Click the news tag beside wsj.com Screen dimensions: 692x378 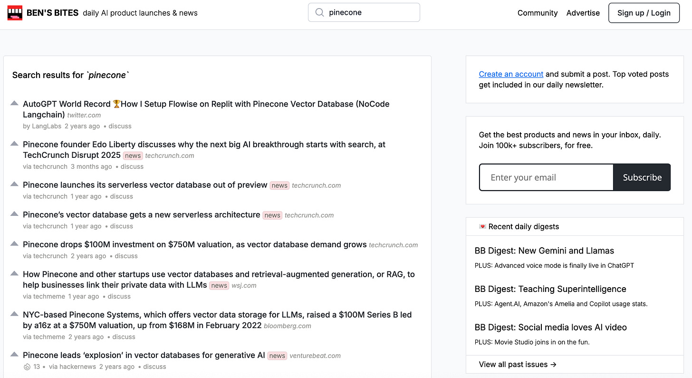tap(219, 285)
